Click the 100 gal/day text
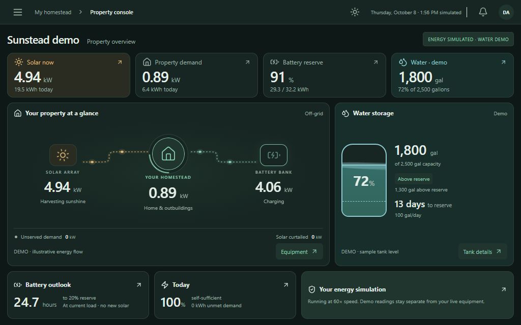Viewport: 521px width, 325px height. [x=408, y=215]
